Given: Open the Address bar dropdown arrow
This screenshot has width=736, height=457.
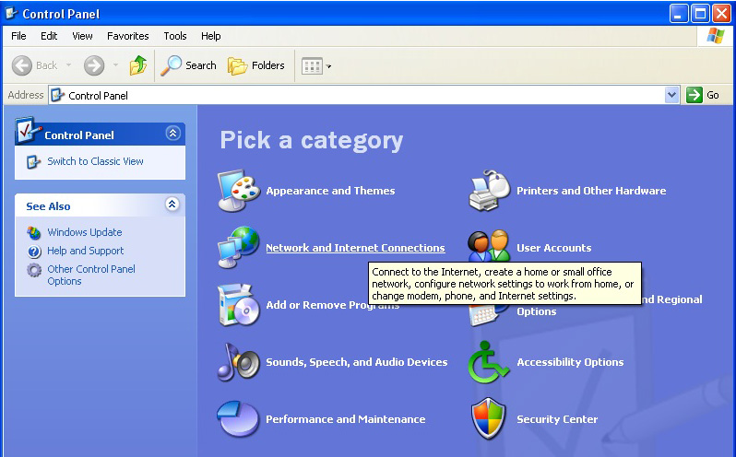Looking at the screenshot, I should 671,95.
